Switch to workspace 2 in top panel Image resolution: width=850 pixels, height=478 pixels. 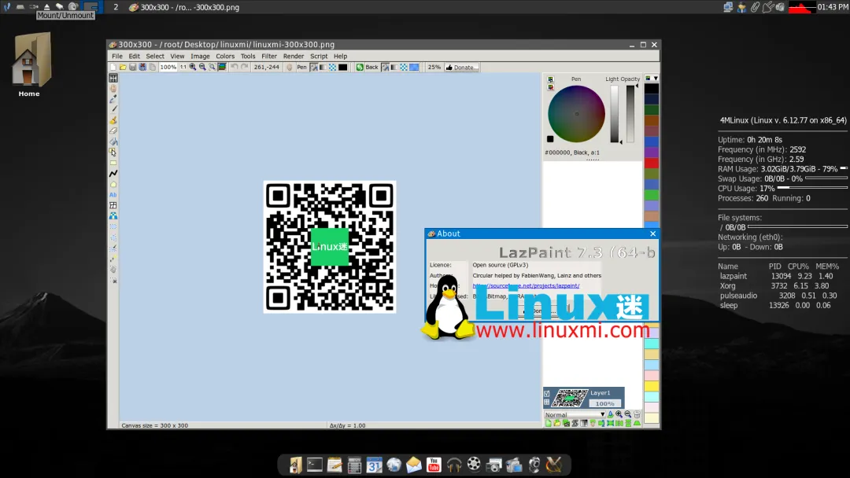116,7
